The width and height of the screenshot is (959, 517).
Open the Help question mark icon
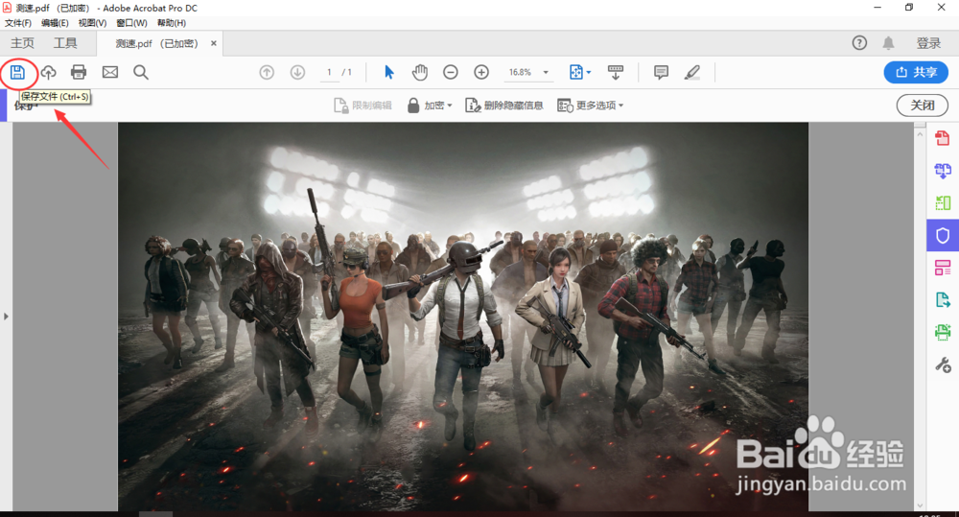pyautogui.click(x=859, y=43)
